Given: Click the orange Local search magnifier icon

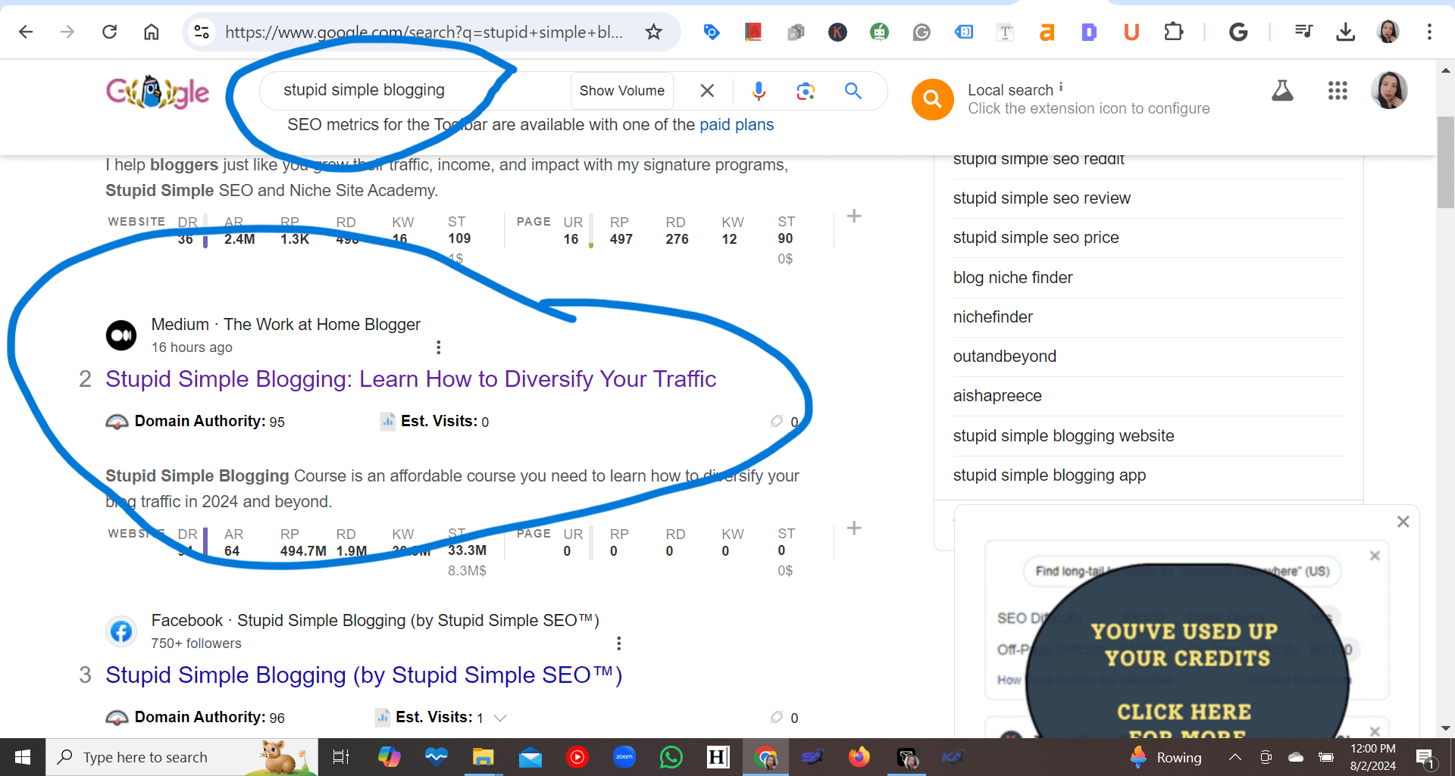Looking at the screenshot, I should tap(932, 99).
